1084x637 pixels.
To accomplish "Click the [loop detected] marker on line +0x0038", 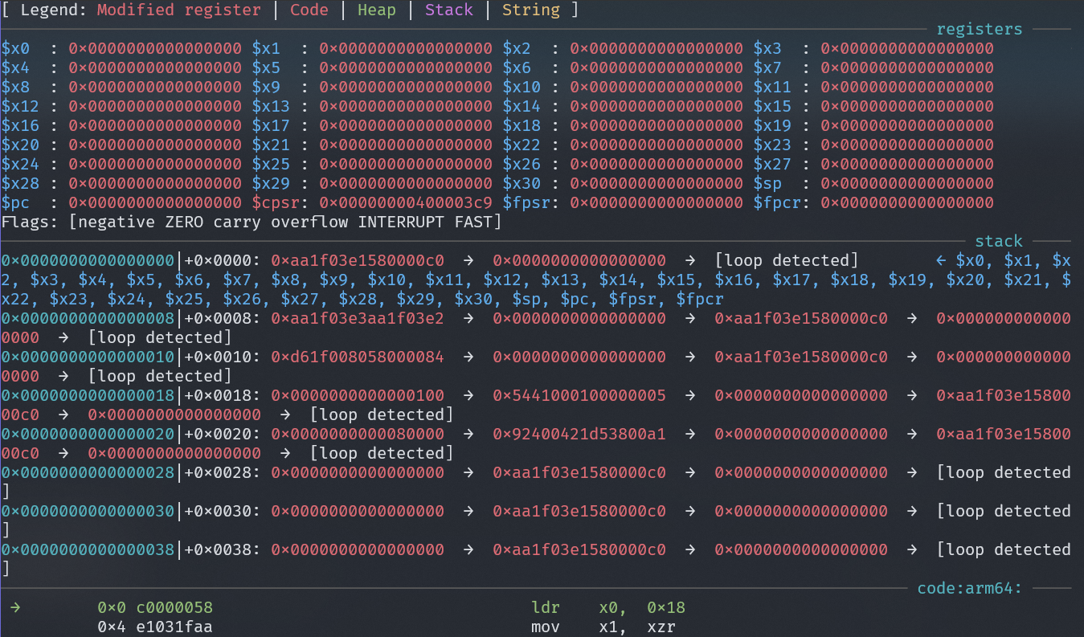I will (1004, 549).
